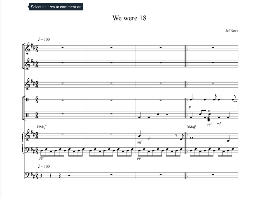Click the 5/4 time signature on the top staff
256x198 pixels.
37,49
